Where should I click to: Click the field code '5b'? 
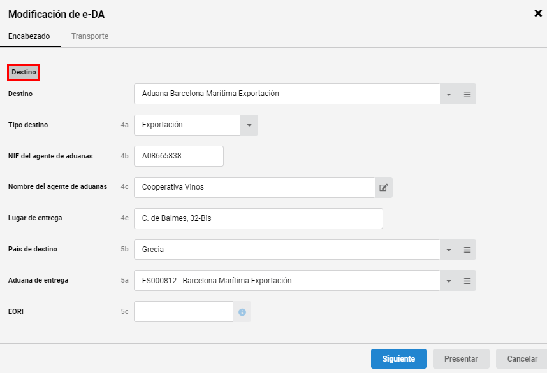click(x=124, y=250)
